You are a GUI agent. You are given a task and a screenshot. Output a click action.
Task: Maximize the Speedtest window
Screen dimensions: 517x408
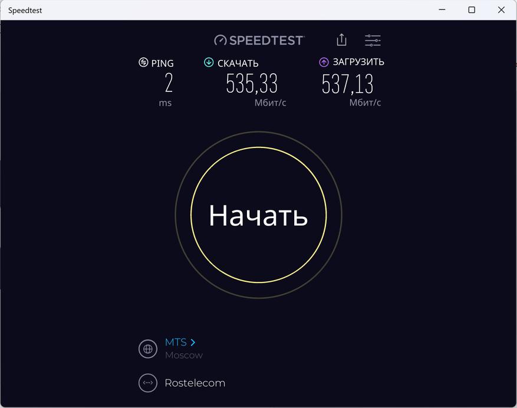pyautogui.click(x=472, y=10)
